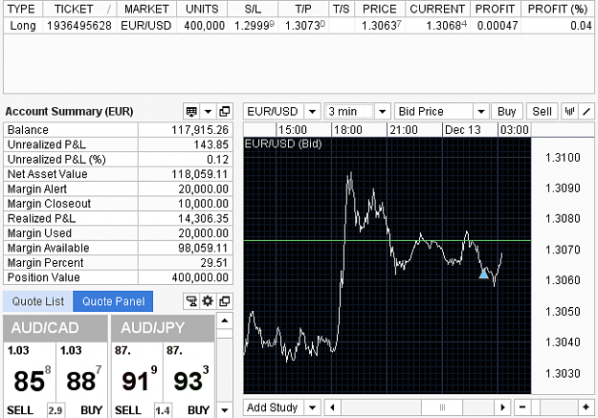
Task: Open the EUR/USD chart pair dropdown
Action: (312, 112)
